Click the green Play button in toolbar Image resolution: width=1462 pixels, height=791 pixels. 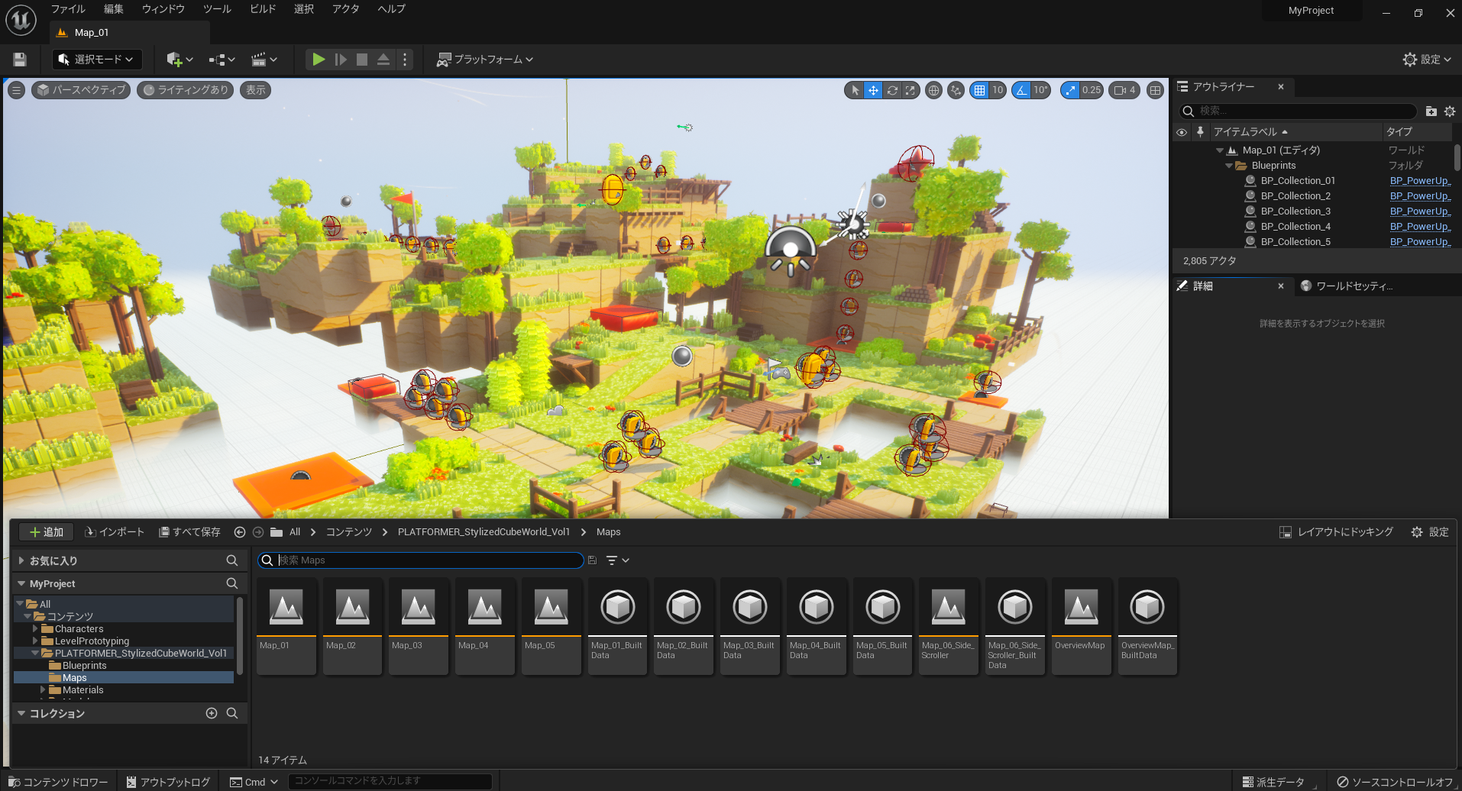[x=319, y=60]
